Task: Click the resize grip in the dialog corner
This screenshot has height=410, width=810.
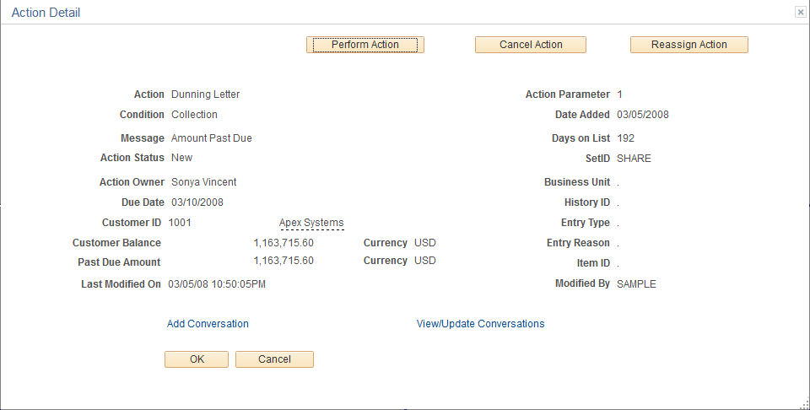Action: (x=803, y=404)
